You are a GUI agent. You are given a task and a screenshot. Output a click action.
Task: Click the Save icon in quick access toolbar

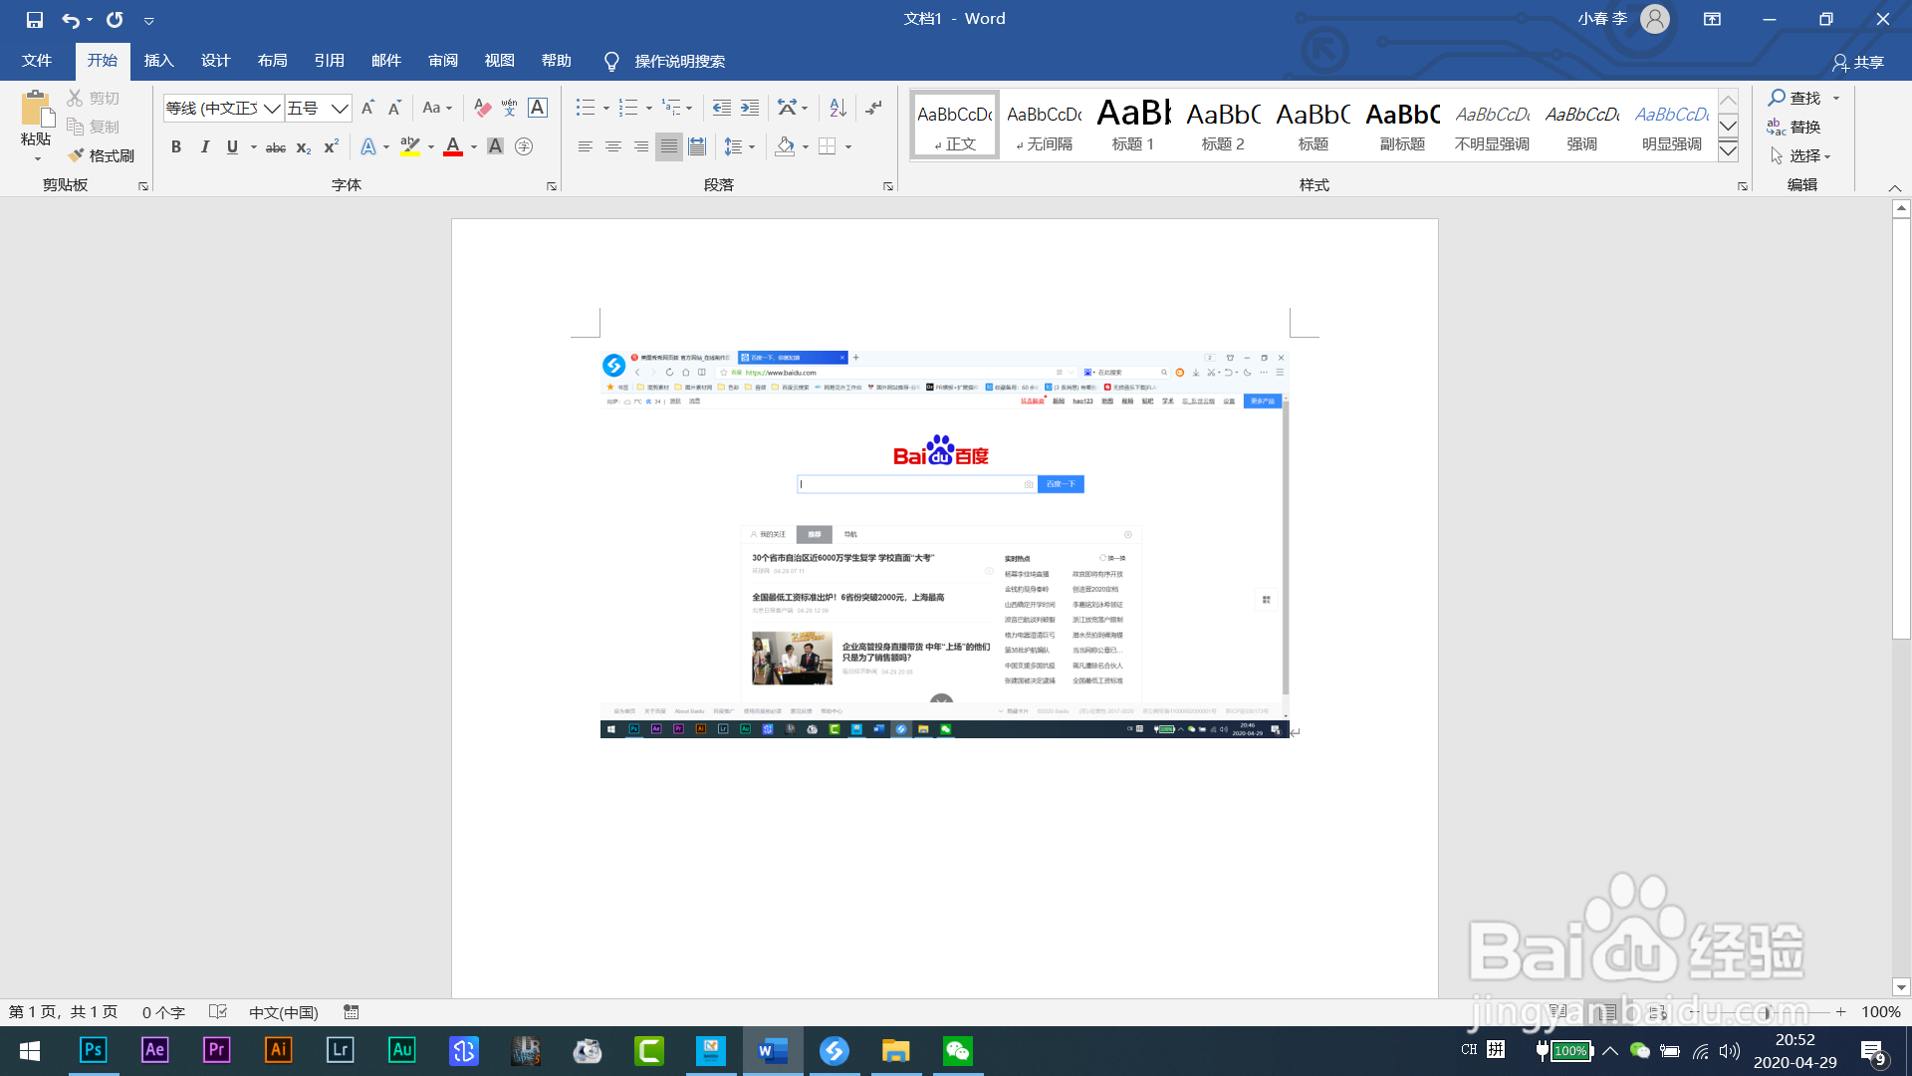(35, 19)
